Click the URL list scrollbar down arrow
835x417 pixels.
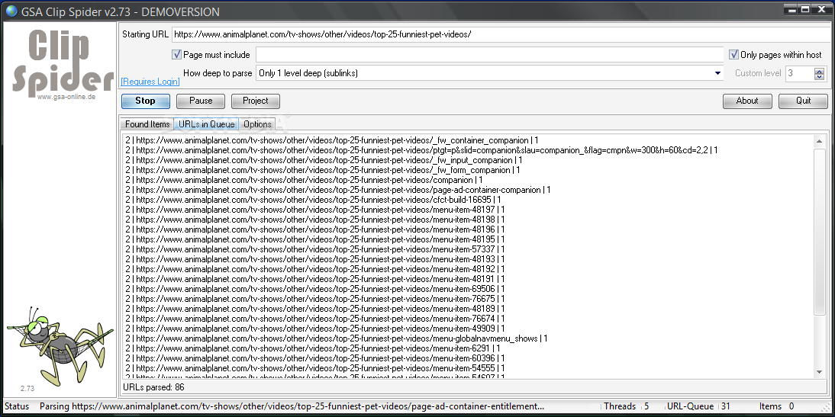click(x=819, y=372)
